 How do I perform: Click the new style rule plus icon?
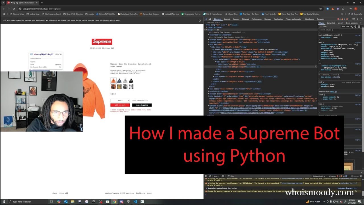pos(351,26)
